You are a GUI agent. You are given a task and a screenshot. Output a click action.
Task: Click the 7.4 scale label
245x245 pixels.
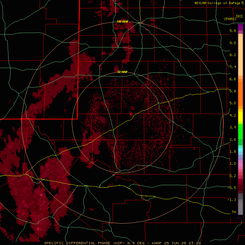[x=233, y=67]
